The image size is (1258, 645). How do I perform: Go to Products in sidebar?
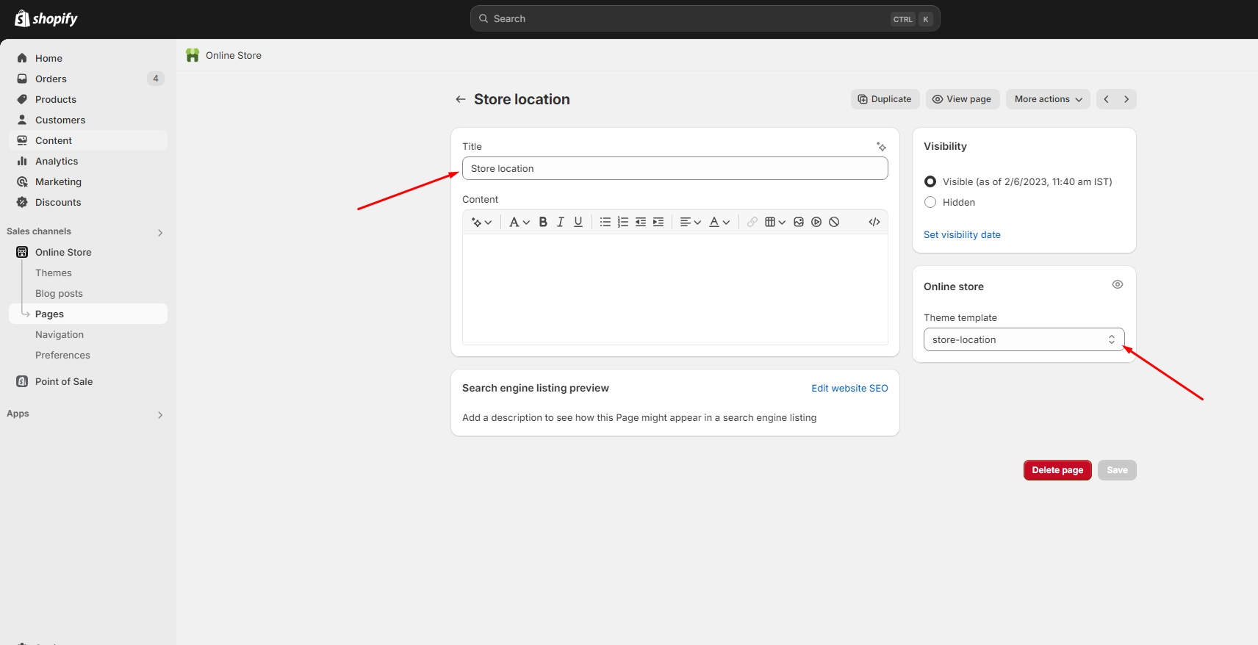(56, 99)
